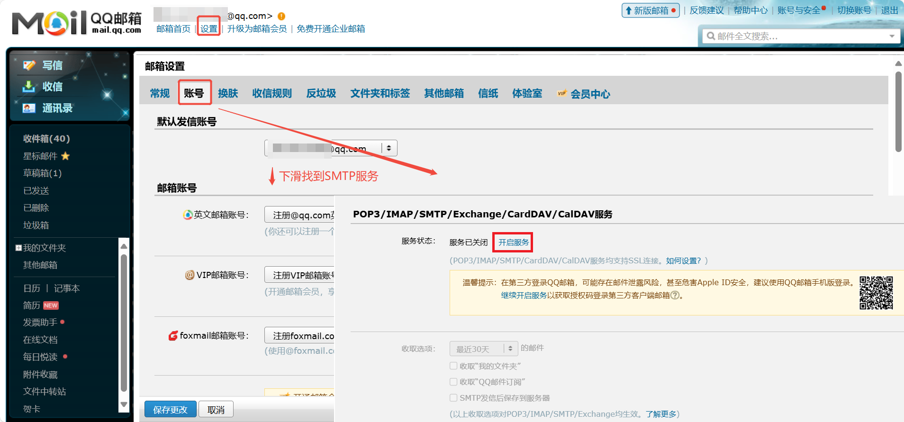Go to 邮箱首页 link
Screen dimensions: 904x422
[173, 29]
